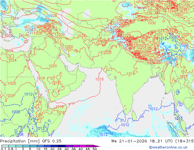Click the purple 30 to 35 mm swatch
Image resolution: width=194 pixels, height=150 pixels.
[69, 146]
